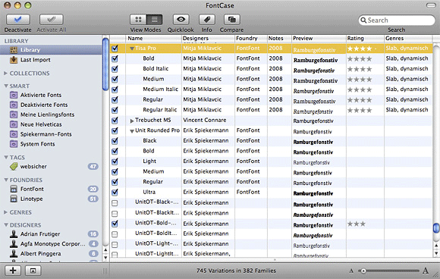Sort by the Foundry column header
The image size is (440, 279).
coord(251,39)
